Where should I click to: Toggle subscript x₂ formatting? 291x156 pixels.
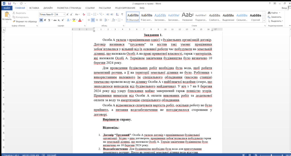tap(59, 20)
